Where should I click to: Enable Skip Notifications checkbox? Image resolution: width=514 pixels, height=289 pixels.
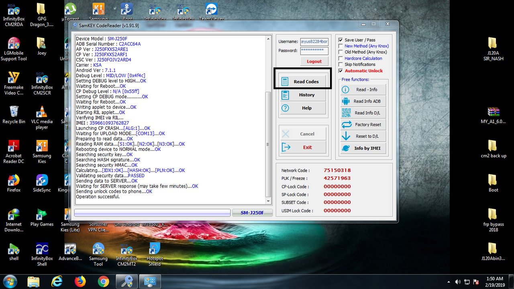tap(341, 64)
